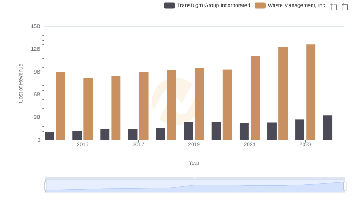Click the middle of the range slider area

[195, 186]
